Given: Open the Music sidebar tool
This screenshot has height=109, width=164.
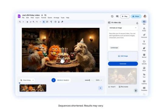Looking at the screenshot, I should pos(144,42).
